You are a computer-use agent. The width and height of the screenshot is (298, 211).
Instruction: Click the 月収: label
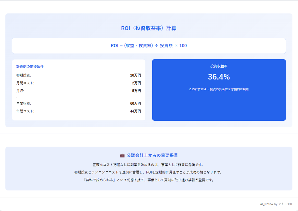[x=20, y=91]
